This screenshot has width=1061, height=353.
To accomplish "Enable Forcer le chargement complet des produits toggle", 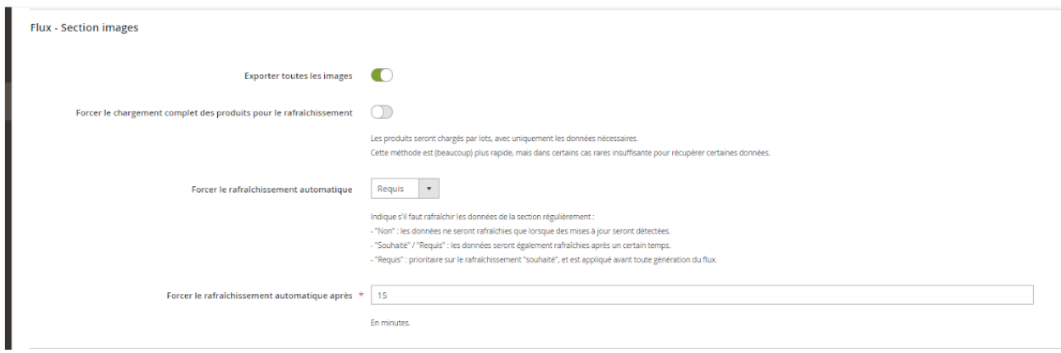I will click(382, 112).
